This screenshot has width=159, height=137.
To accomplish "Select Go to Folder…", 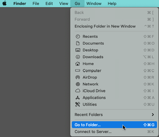I will tap(114, 125).
